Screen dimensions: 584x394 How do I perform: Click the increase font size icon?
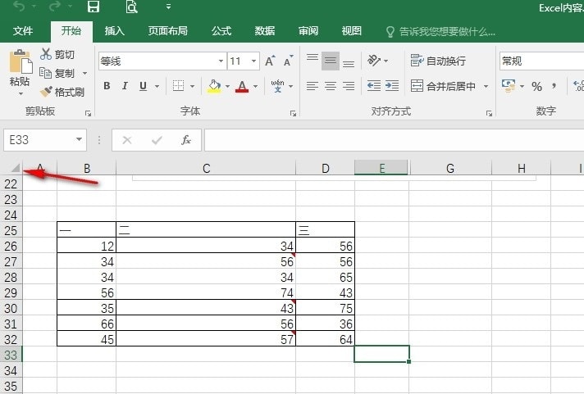tap(270, 61)
